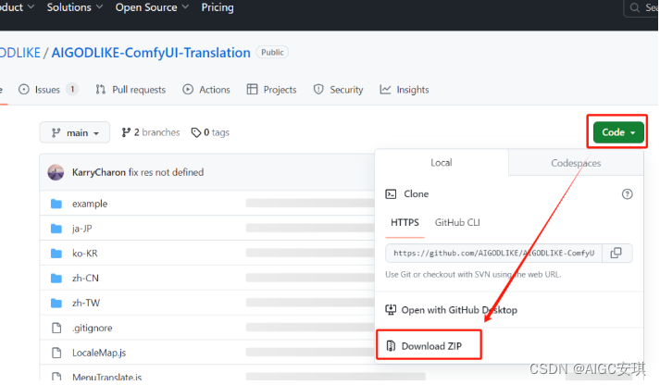View the 0 tags link
Image resolution: width=660 pixels, height=385 pixels.
210,132
